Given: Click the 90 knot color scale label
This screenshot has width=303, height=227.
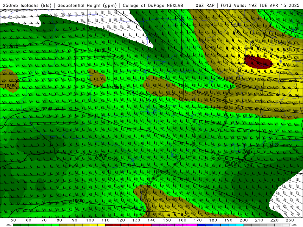Looking at the screenshot, I should pyautogui.click(x=75, y=220).
